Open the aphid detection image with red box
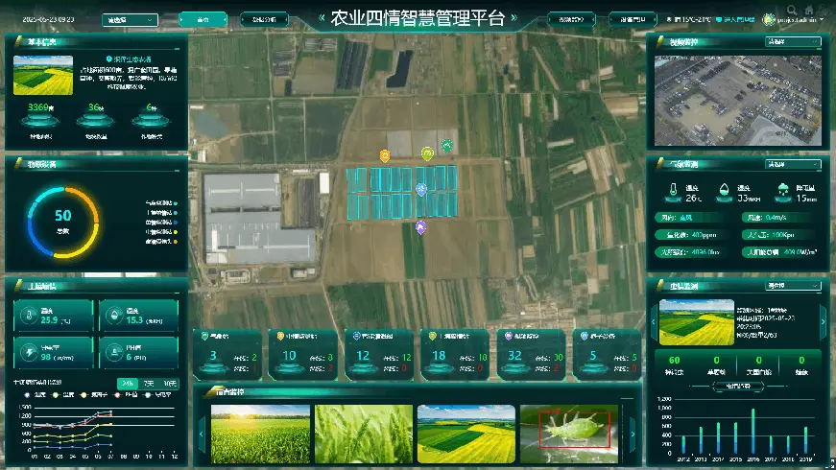 569,434
